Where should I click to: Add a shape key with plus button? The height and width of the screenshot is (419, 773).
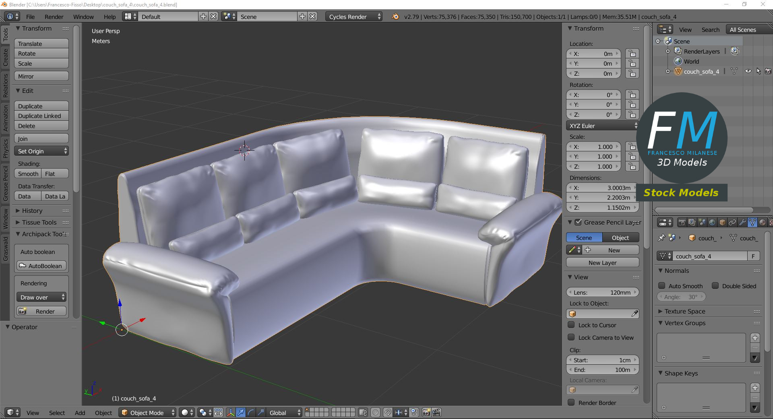point(755,388)
